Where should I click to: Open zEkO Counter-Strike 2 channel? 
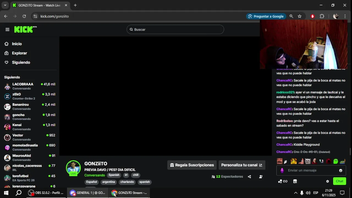pyautogui.click(x=30, y=96)
